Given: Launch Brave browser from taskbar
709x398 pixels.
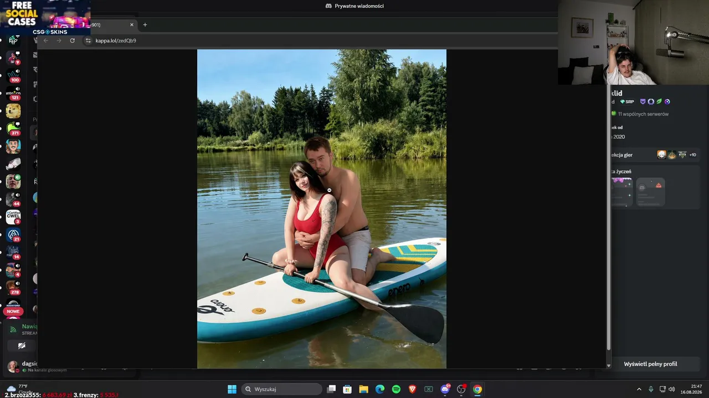Looking at the screenshot, I should tap(412, 389).
